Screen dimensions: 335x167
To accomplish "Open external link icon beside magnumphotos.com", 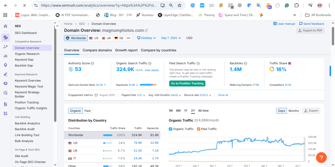I will point(146,30).
